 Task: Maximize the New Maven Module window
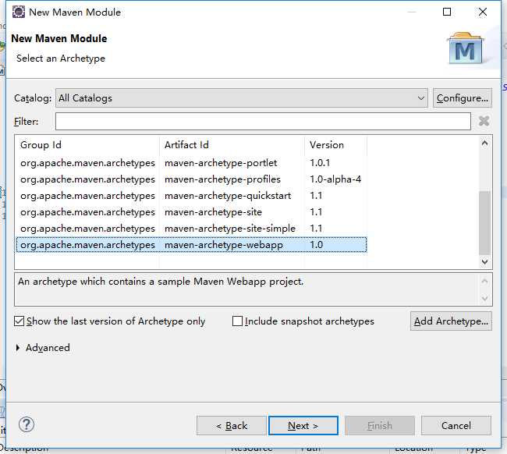click(447, 12)
